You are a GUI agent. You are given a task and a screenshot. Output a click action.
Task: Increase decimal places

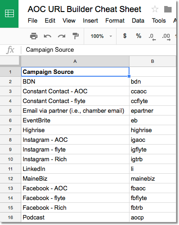(x=166, y=37)
